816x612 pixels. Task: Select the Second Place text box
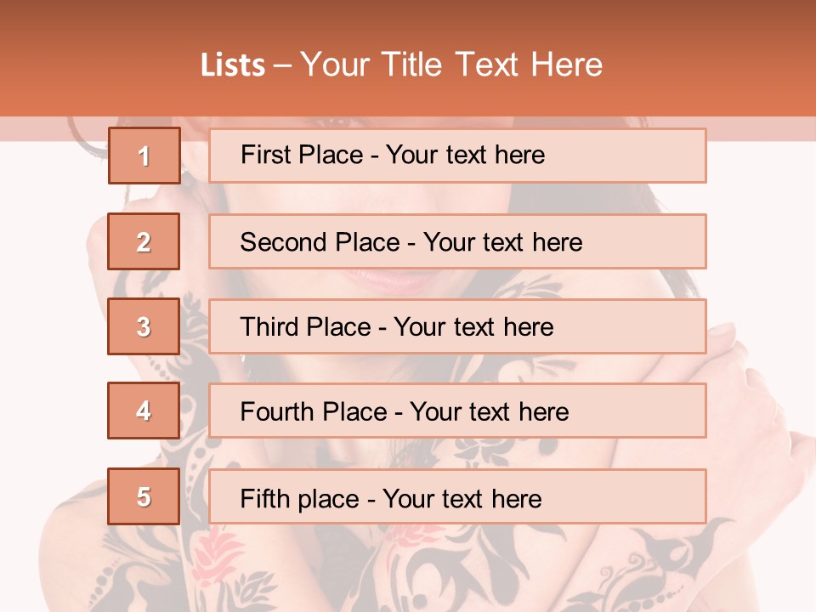(457, 241)
